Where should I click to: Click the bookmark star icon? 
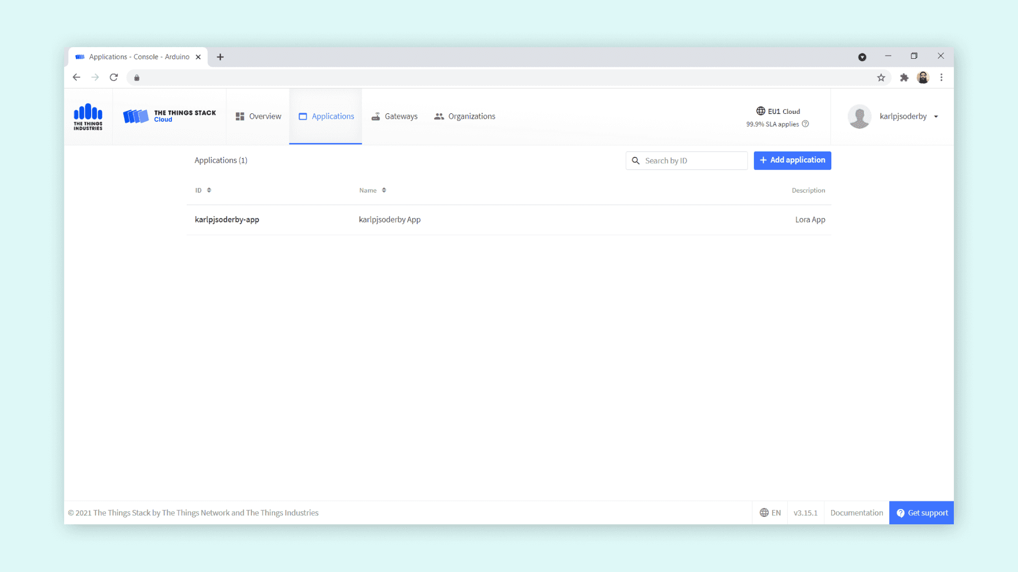tap(881, 78)
